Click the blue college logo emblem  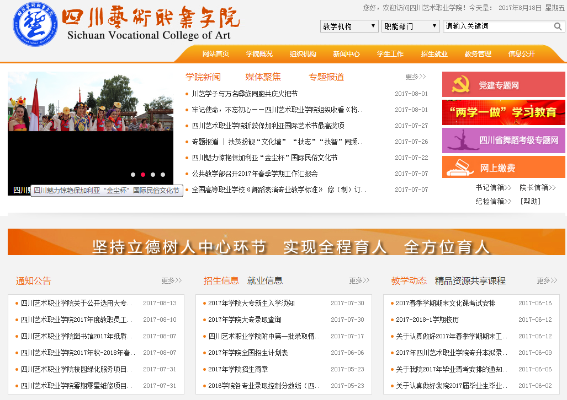35,25
